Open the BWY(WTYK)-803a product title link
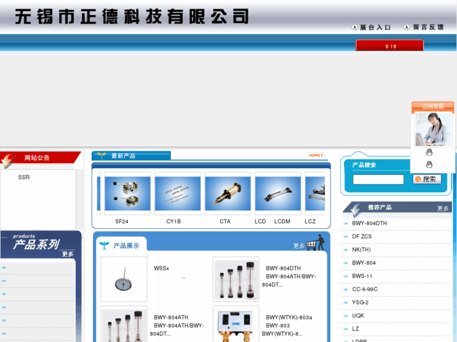The height and width of the screenshot is (342, 457). tap(289, 318)
